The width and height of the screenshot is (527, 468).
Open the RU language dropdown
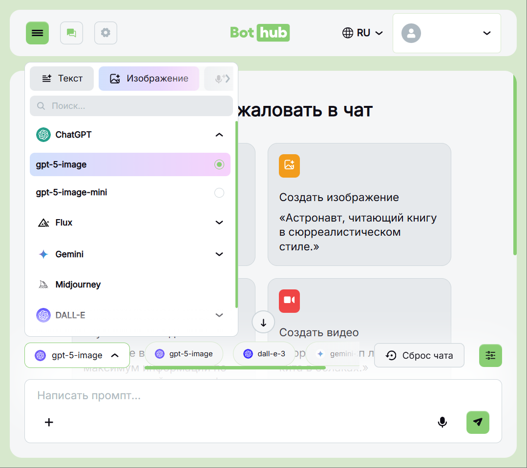tap(362, 33)
